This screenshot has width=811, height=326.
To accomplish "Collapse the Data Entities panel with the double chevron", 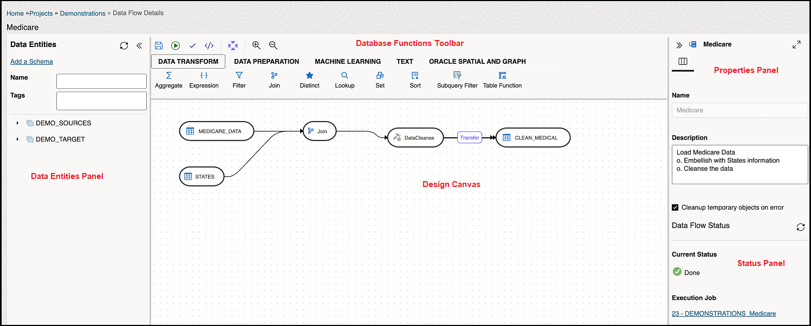I will pyautogui.click(x=139, y=45).
